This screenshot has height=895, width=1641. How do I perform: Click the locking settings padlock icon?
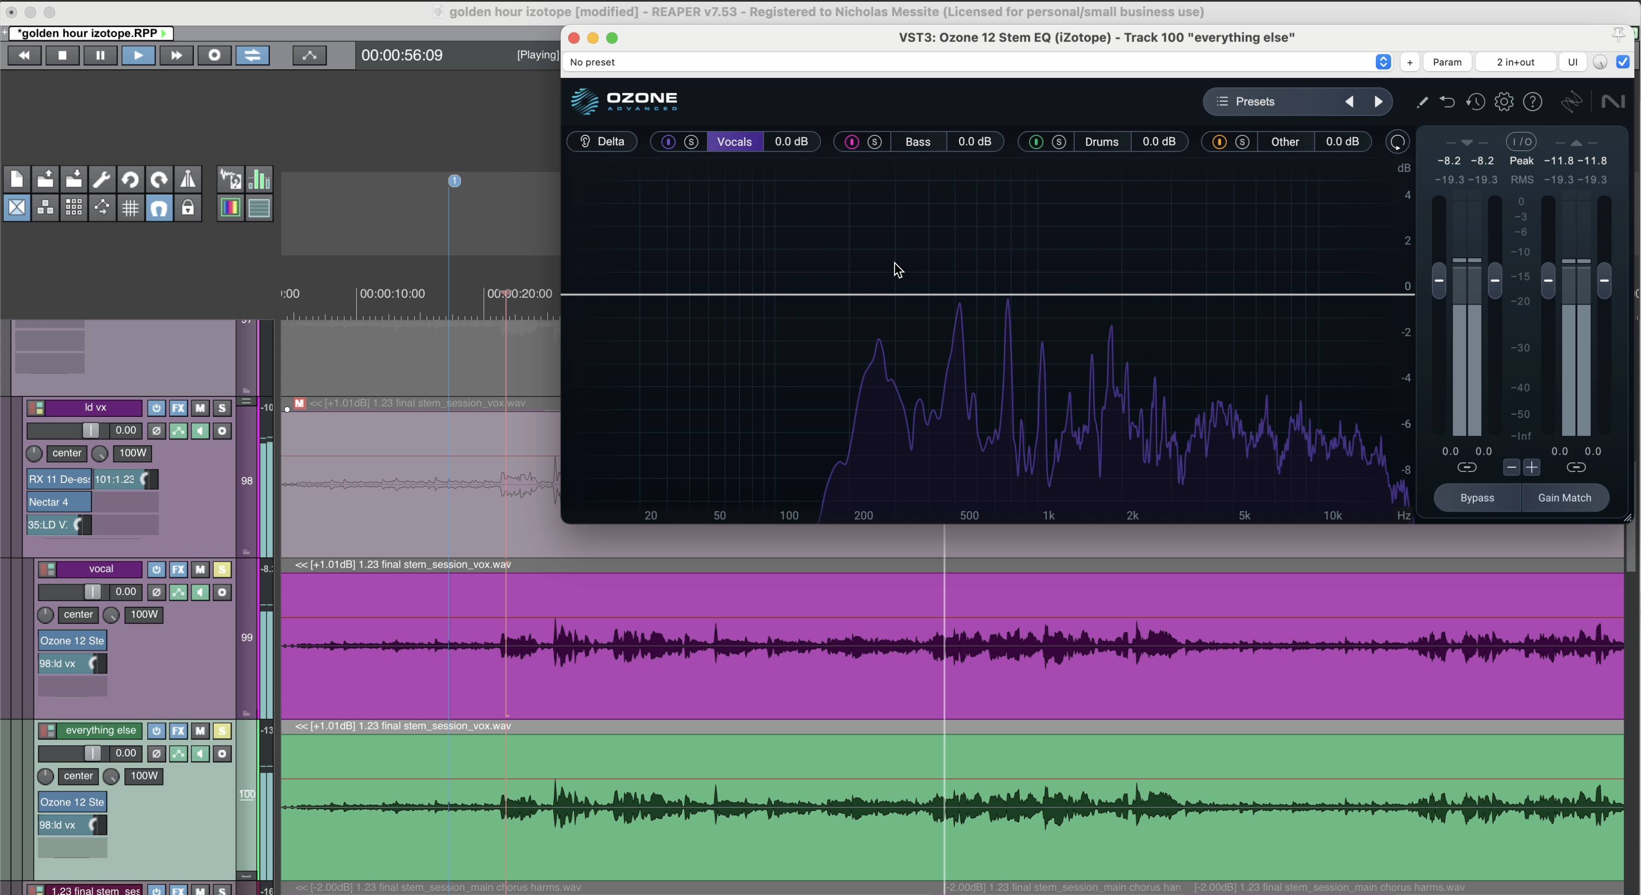[187, 208]
